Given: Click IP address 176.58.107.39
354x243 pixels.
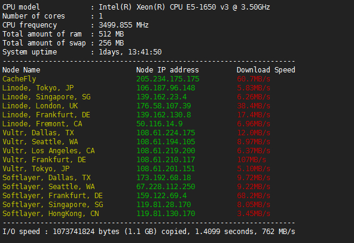Looking at the screenshot, I should pos(164,106).
